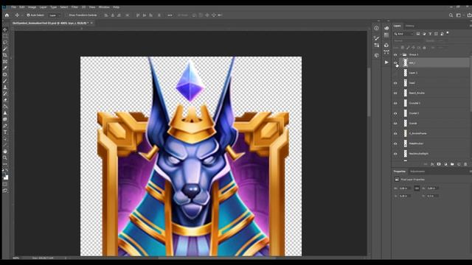Lock all layer attributes padlock
This screenshot has width=472, height=265.
point(425,47)
